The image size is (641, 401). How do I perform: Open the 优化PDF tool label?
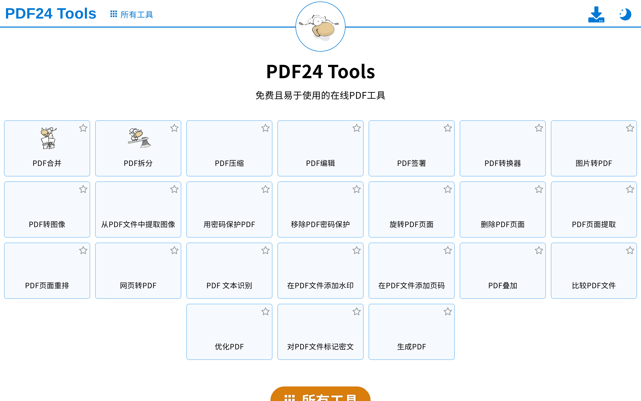tap(229, 347)
